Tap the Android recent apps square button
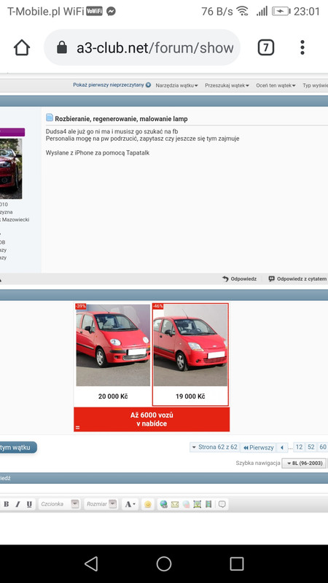This screenshot has width=328, height=583. (236, 563)
